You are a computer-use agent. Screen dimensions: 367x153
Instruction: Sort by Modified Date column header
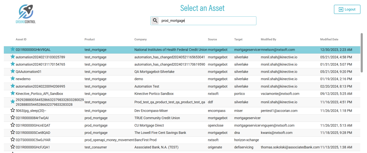[x=329, y=39]
